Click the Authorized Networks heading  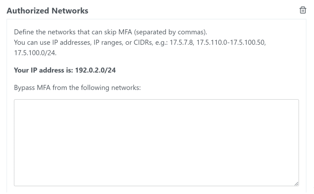[47, 11]
